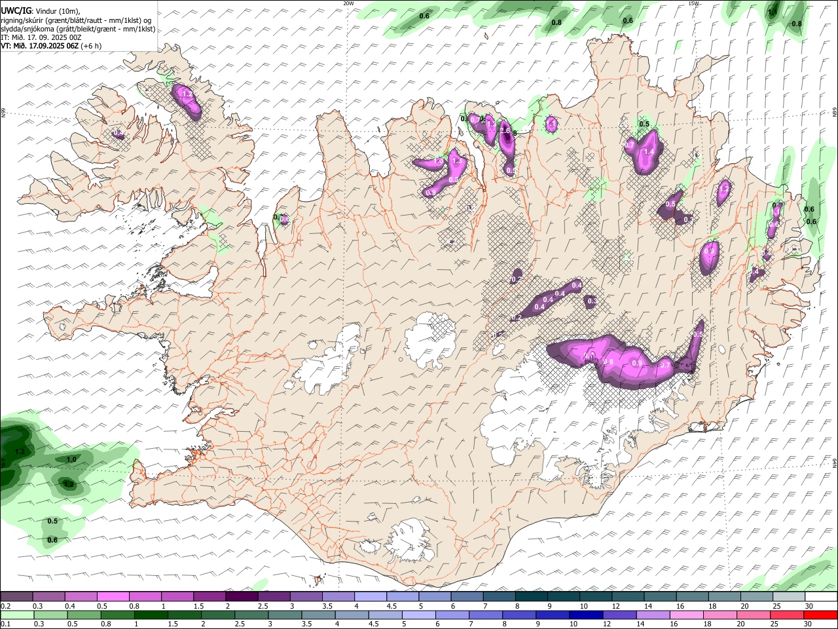Click the darkest green 1–1.5 swatch, lower legend row
This screenshot has height=629, width=838.
pyautogui.click(x=151, y=615)
